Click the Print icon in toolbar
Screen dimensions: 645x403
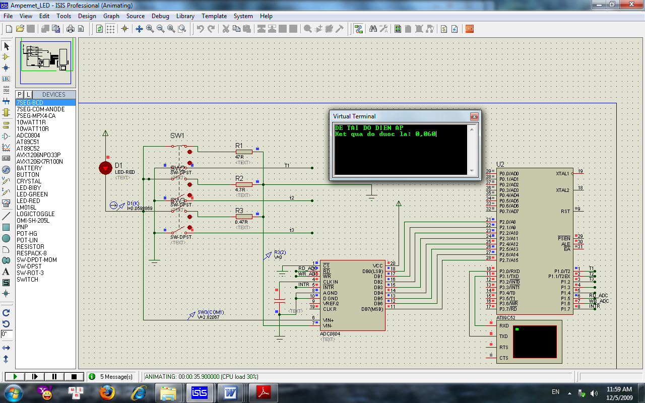(71, 29)
